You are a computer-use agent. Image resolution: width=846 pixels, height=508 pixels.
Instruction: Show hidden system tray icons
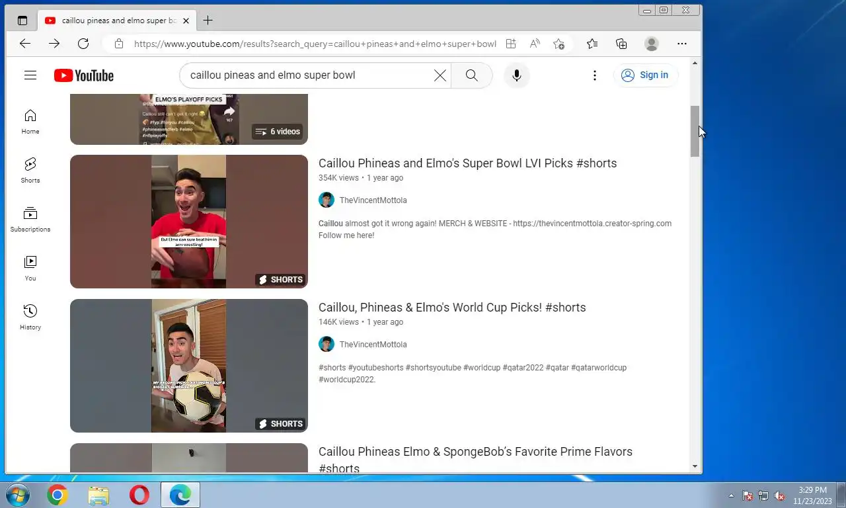[731, 495]
